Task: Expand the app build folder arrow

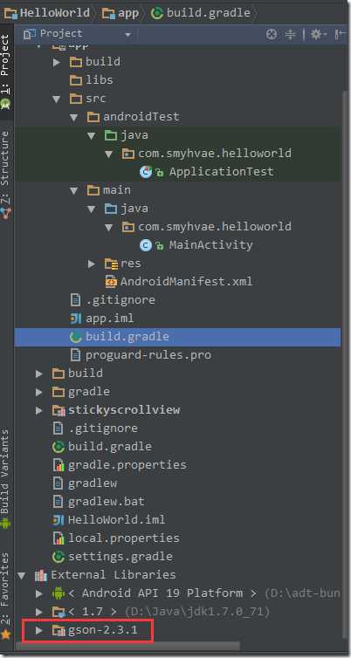Action: tap(57, 63)
